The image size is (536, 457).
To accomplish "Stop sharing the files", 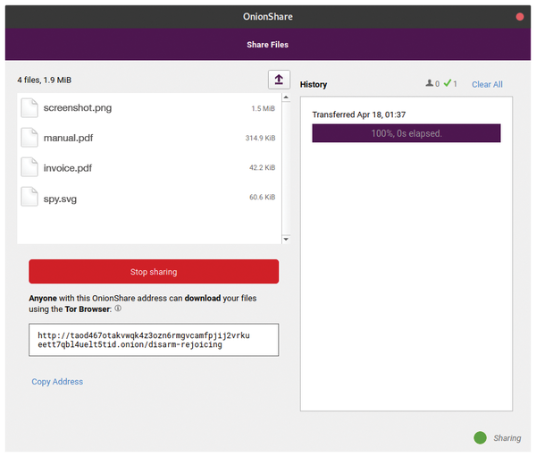I will pos(154,272).
